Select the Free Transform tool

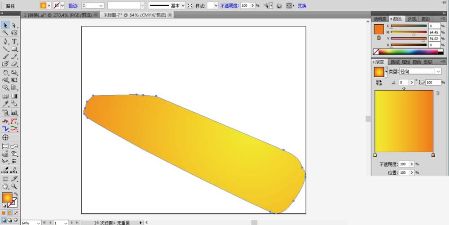[x=14, y=80]
